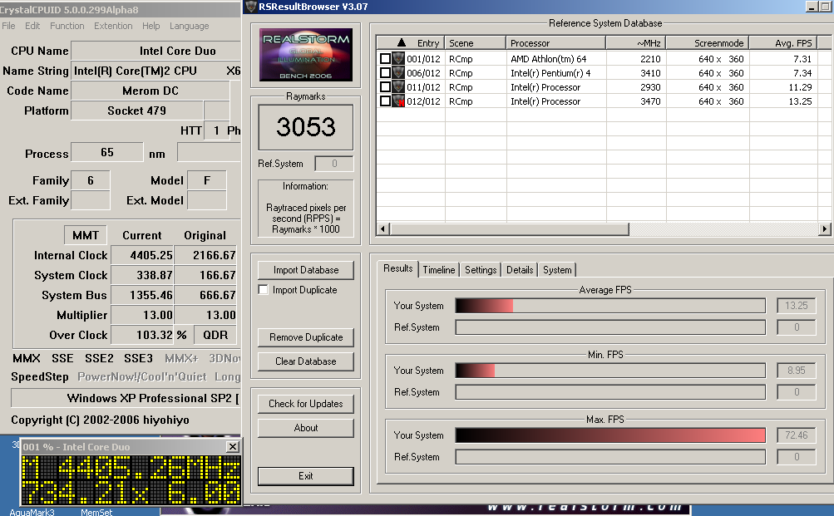Tick the checkbox for entry 006/012
Viewport: 834px width, 516px height.
pyautogui.click(x=385, y=73)
